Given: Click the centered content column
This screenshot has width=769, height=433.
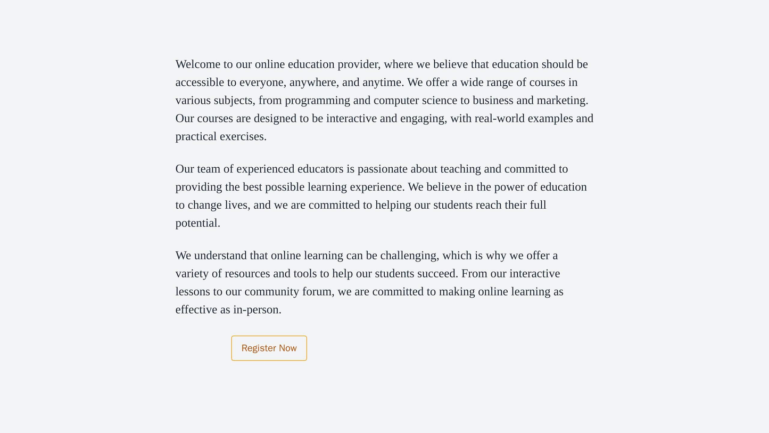Looking at the screenshot, I should (384, 208).
